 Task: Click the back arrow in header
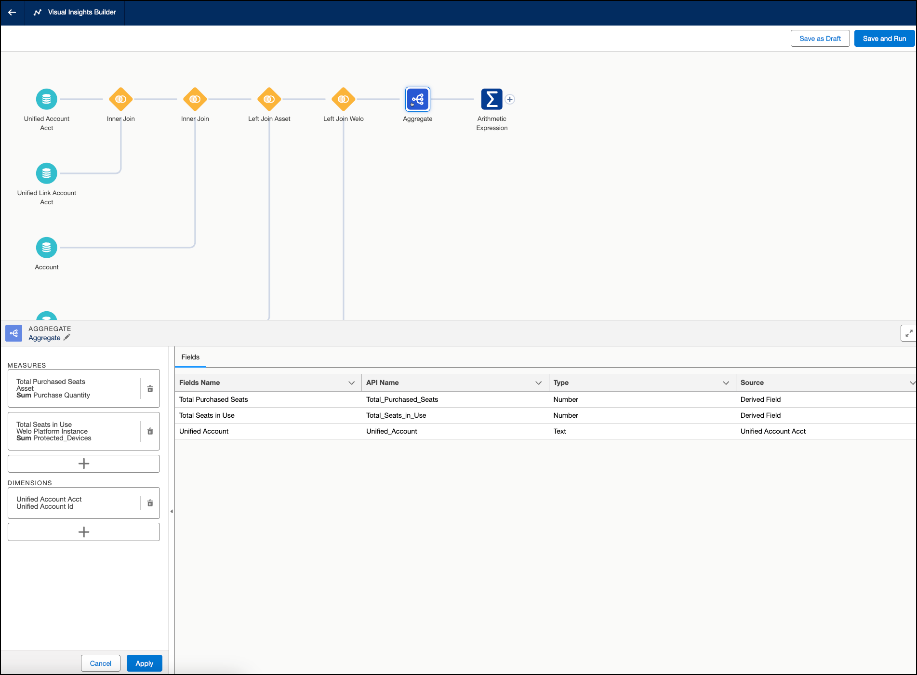[12, 13]
